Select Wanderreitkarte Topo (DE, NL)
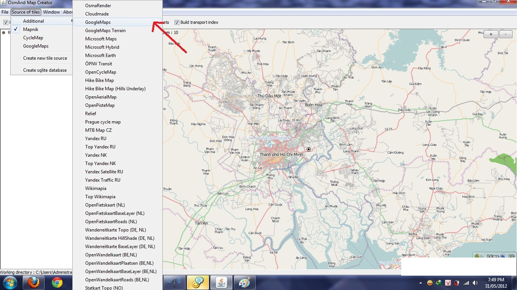The height and width of the screenshot is (290, 517). (x=118, y=230)
